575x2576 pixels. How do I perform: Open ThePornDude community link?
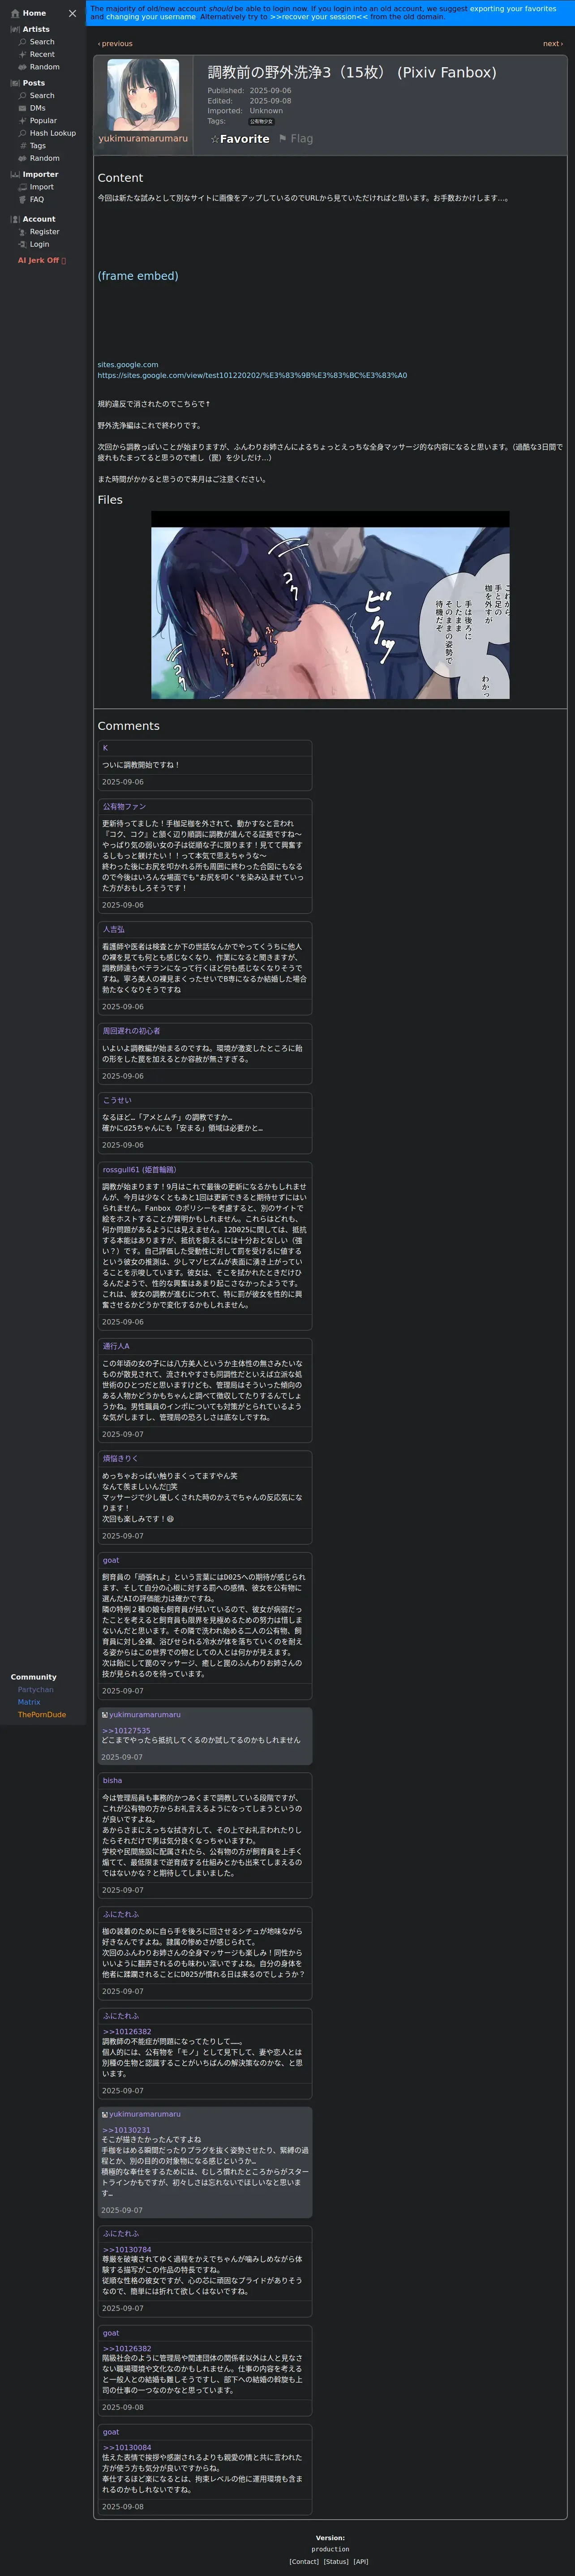point(42,1715)
